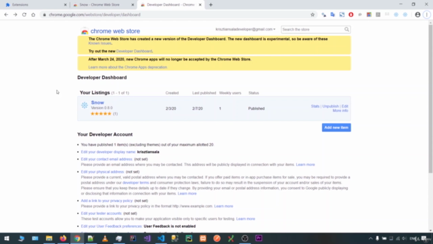Open the Snow listing title
This screenshot has width=433, height=244.
click(97, 102)
